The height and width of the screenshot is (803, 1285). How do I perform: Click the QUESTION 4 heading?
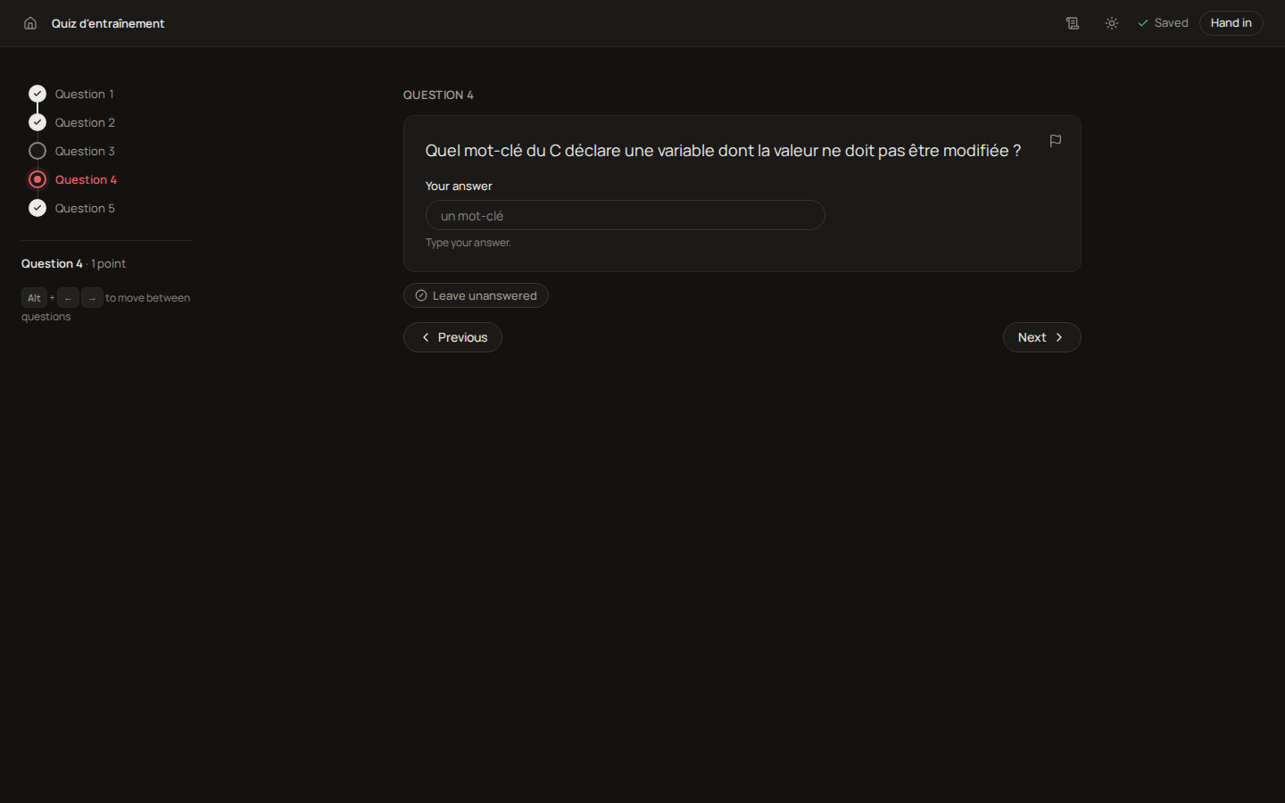pyautogui.click(x=438, y=95)
